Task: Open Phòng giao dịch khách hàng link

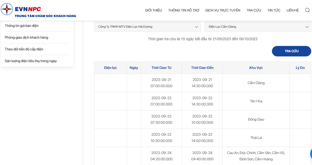Action: pos(27,37)
